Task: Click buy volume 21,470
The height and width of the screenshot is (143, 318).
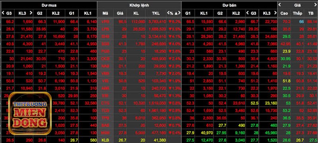Action: click(x=26, y=36)
